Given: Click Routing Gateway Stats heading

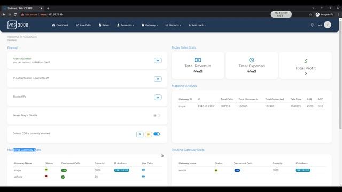Looking at the screenshot, I should (188, 150).
